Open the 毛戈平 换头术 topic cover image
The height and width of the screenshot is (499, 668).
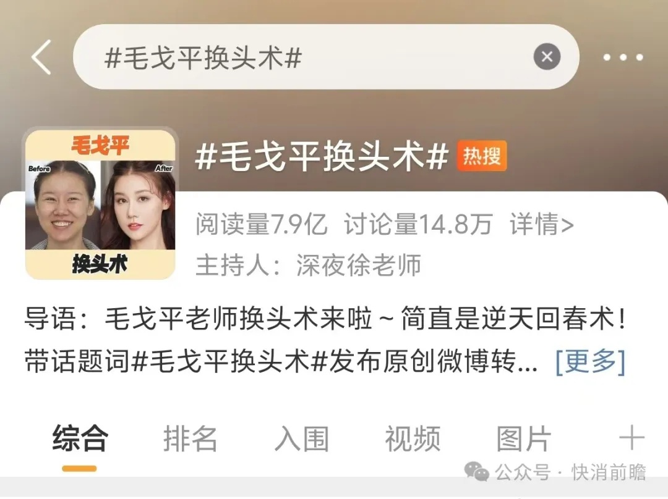100,204
